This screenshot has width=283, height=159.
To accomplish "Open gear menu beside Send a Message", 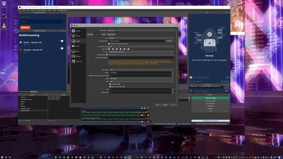I will (227, 91).
